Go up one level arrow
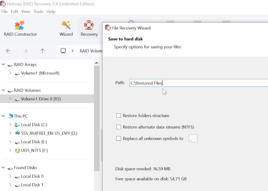 pos(42,51)
